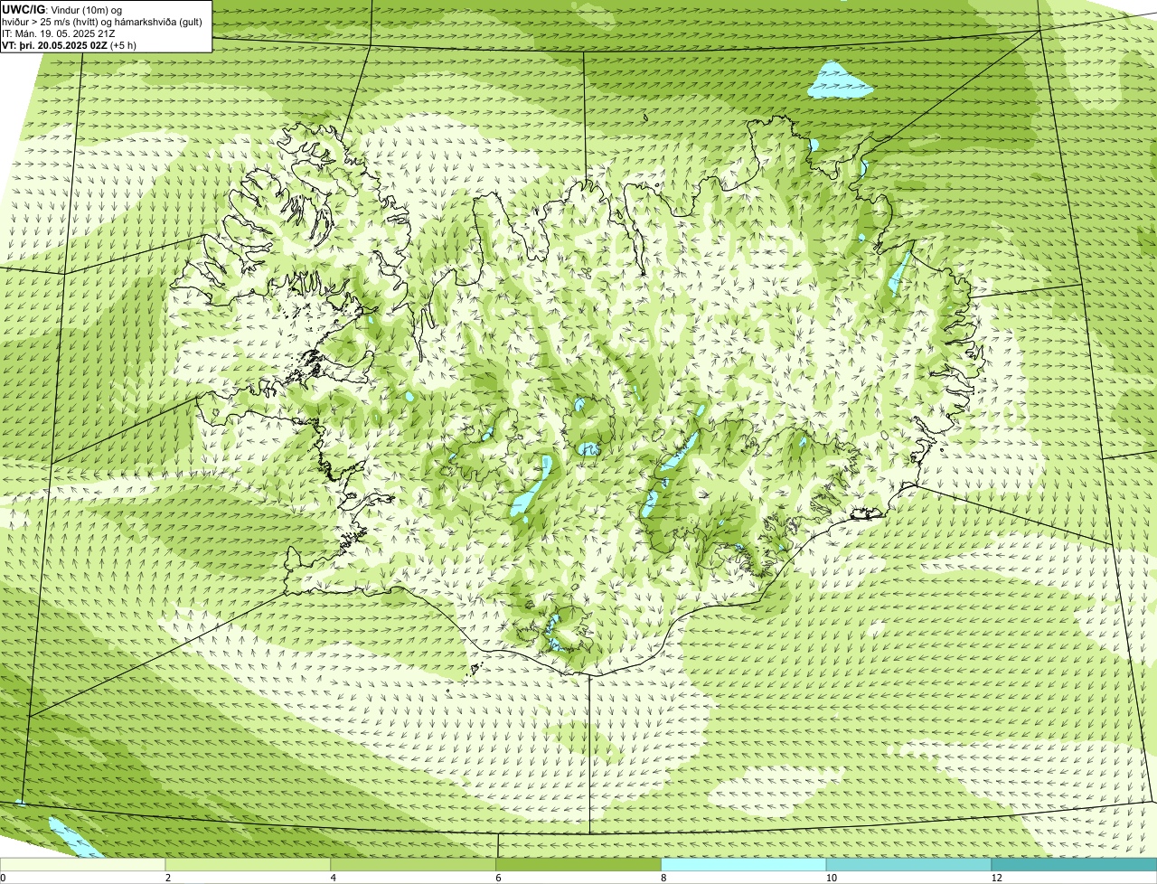This screenshot has height=884, width=1157.
Task: Click the above-12 m/s teal color band
Action: click(x=1075, y=864)
